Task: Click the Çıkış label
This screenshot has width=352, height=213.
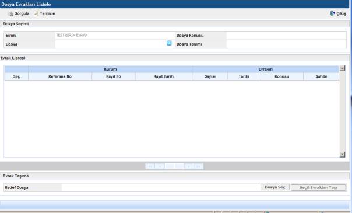Action: pyautogui.click(x=342, y=13)
